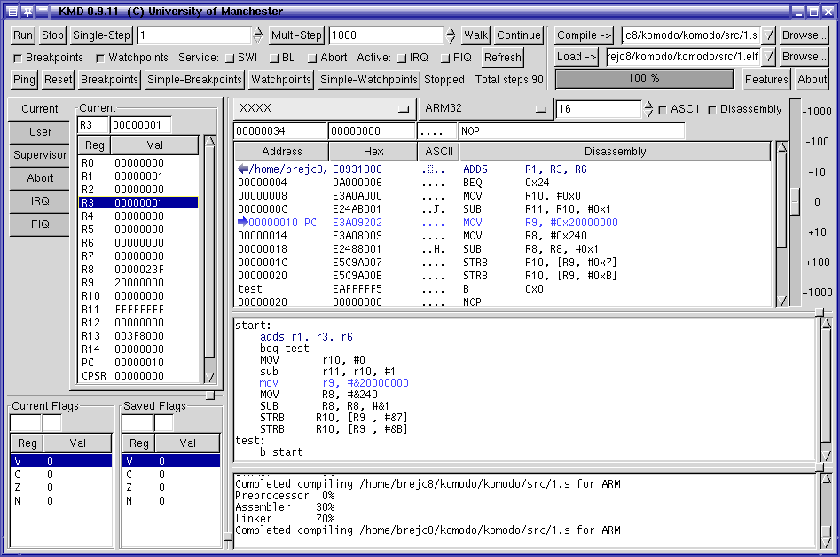The height and width of the screenshot is (557, 840).
Task: Select the FIQ register bank tab
Action: point(40,224)
